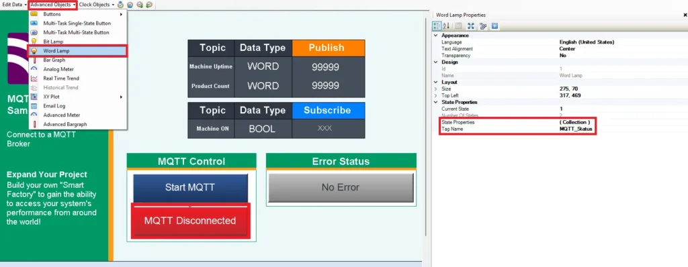Click the second round globe toolbar icon
The height and width of the screenshot is (267, 688).
(130, 5)
